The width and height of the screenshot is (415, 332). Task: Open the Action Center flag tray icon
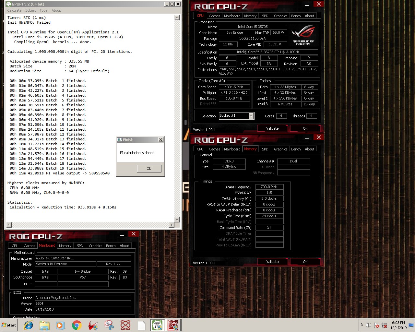376,325
